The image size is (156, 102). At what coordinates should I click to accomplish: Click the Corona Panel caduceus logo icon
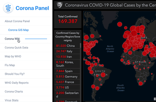8,8
